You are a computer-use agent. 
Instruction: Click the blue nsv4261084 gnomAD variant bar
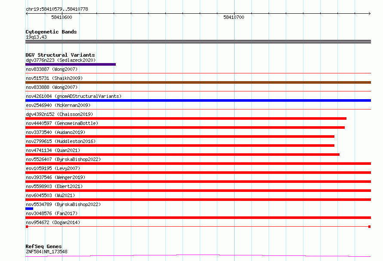tap(198, 100)
